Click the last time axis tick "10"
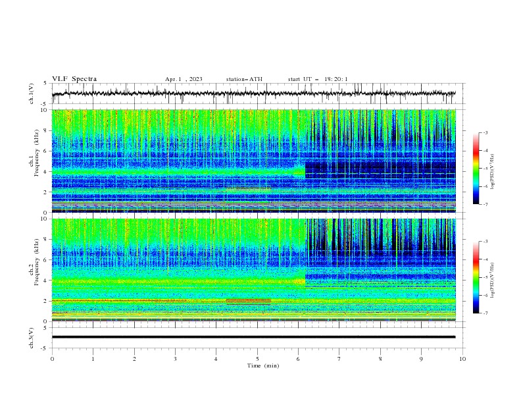Viewport: 521px width, 403px height. click(462, 359)
